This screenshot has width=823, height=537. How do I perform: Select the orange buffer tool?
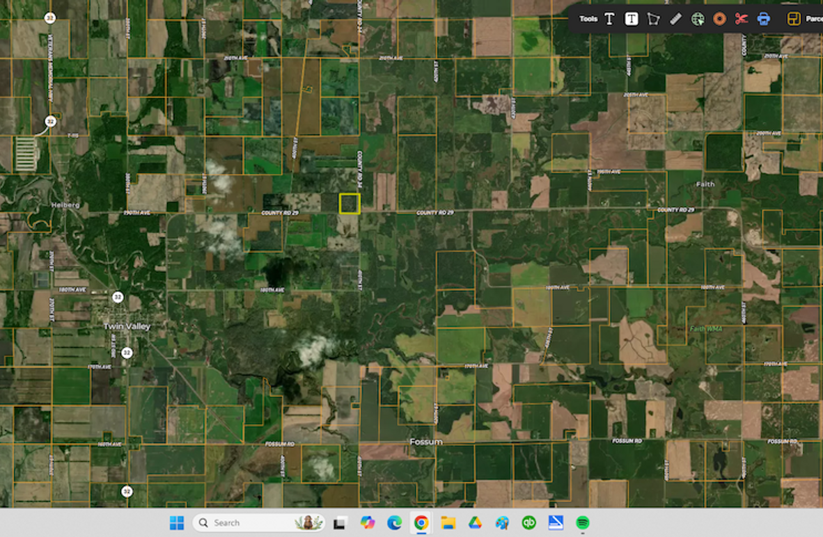pyautogui.click(x=719, y=19)
